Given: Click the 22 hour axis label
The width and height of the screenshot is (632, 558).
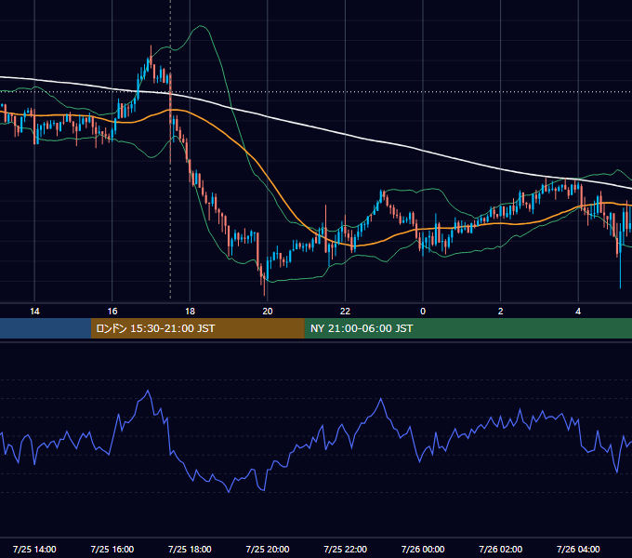Looking at the screenshot, I should (345, 312).
